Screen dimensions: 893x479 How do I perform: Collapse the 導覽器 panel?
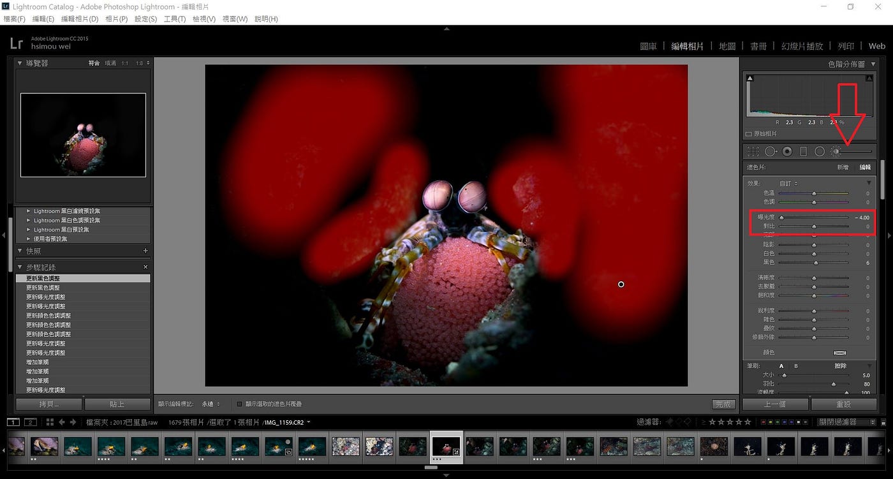(x=20, y=63)
